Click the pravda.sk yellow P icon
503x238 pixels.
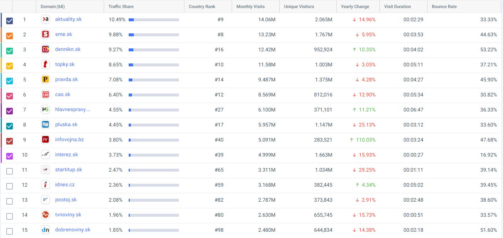tap(45, 80)
